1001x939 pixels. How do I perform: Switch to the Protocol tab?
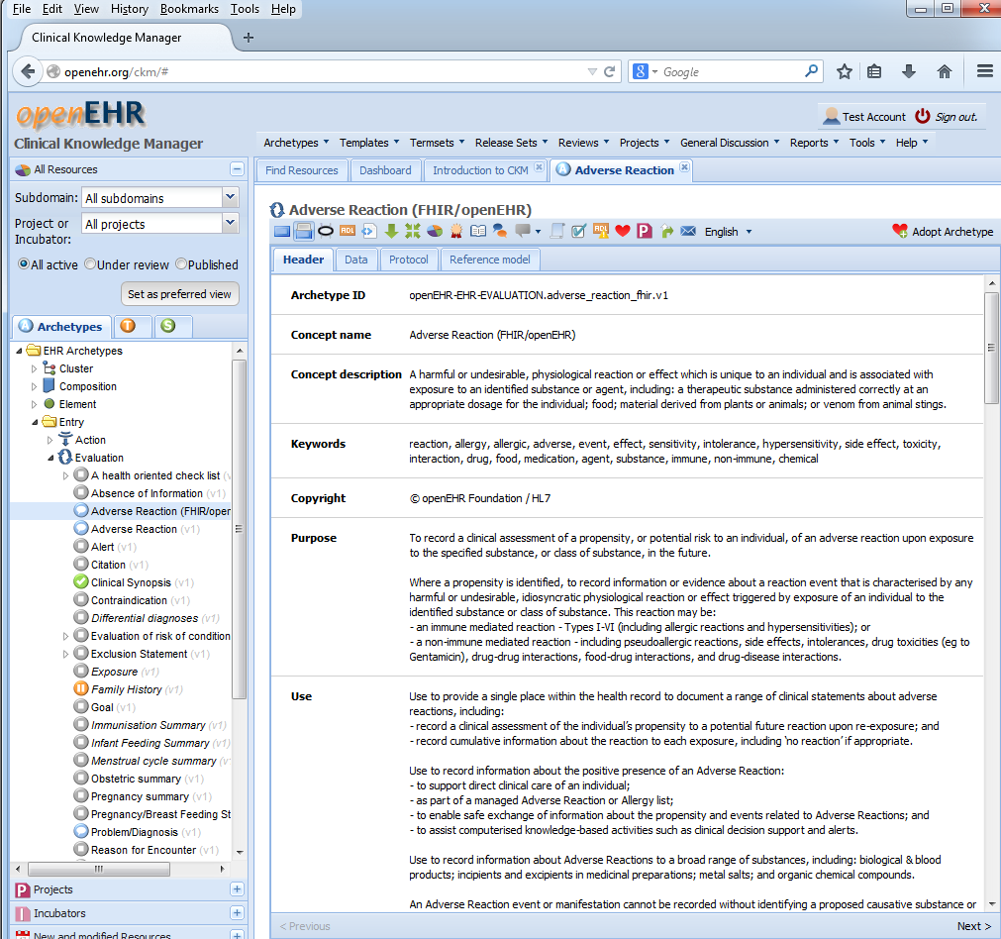(x=408, y=260)
